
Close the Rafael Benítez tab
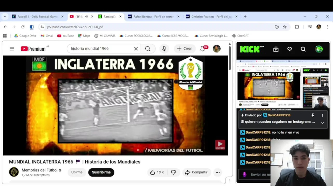pos(178,17)
